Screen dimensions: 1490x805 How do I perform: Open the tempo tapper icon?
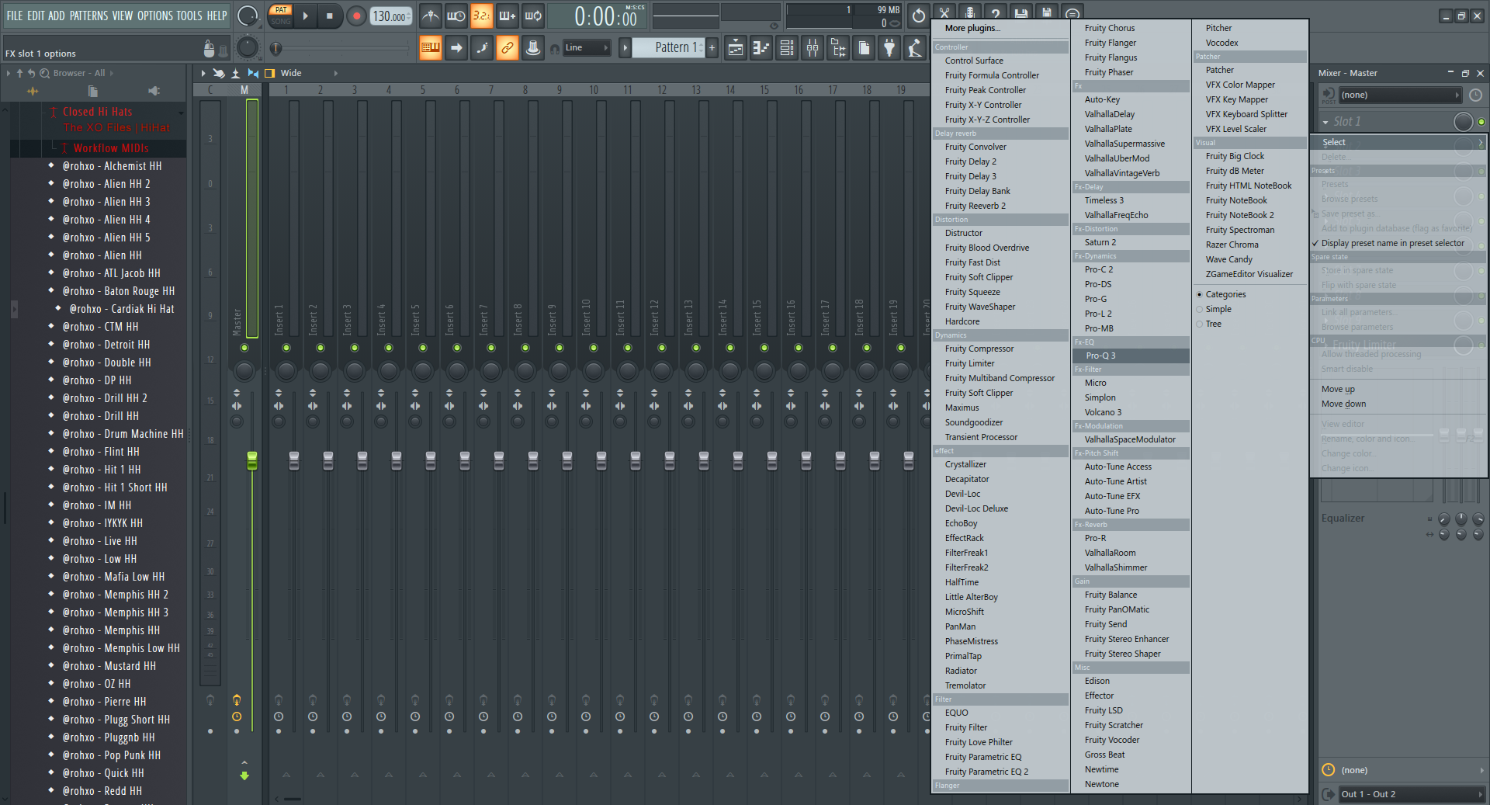pos(915,48)
